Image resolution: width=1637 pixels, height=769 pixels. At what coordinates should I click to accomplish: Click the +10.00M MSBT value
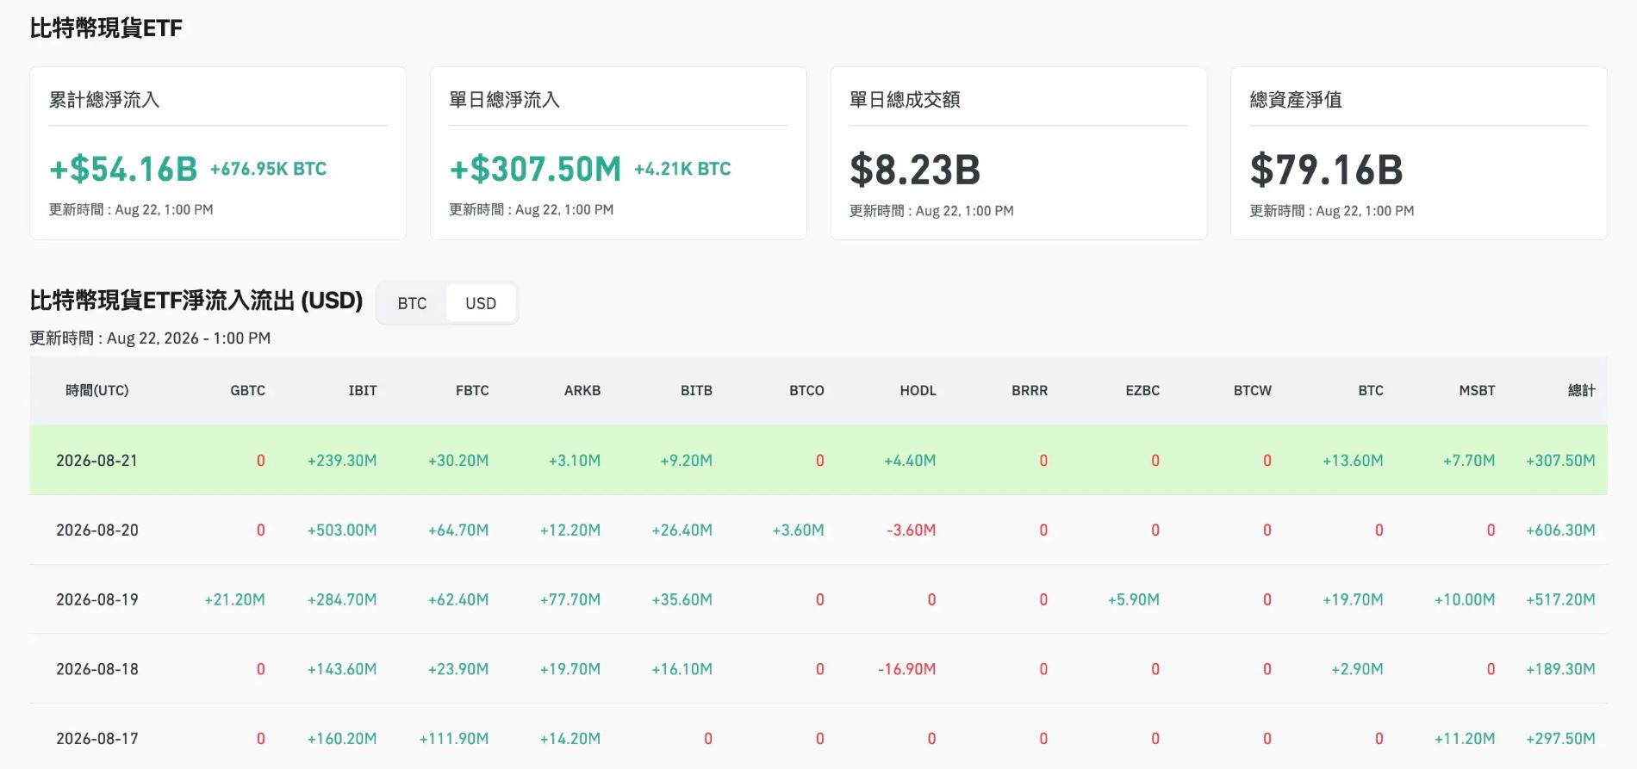click(x=1465, y=599)
